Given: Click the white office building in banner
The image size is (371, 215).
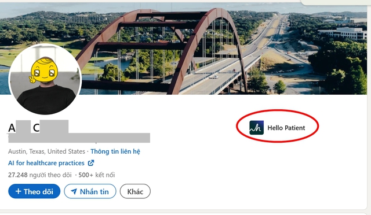Looking at the screenshot, I should pos(342,34).
